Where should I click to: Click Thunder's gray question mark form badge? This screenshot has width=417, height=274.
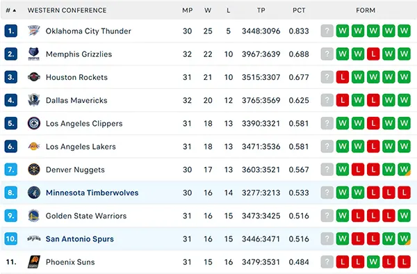click(x=327, y=31)
